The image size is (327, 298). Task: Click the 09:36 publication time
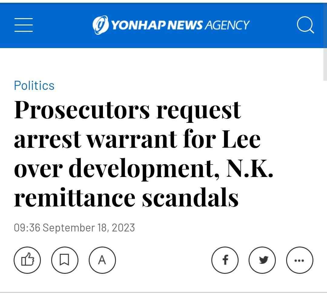[27, 228]
